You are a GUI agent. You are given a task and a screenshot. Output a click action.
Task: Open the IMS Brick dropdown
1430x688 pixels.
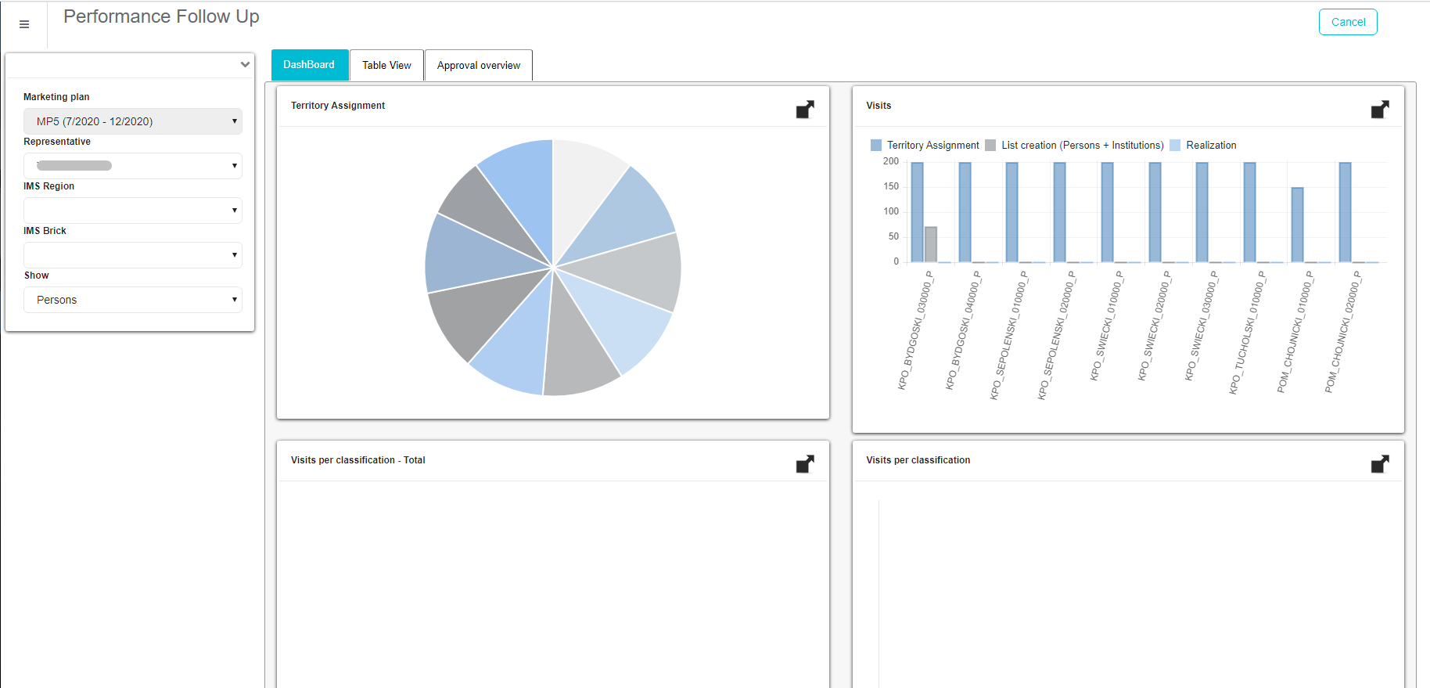pyautogui.click(x=133, y=255)
